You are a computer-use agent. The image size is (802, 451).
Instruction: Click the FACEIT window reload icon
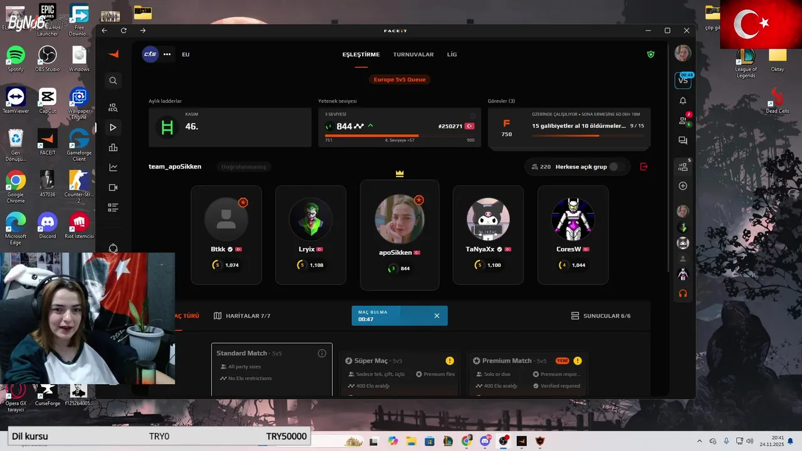click(123, 31)
